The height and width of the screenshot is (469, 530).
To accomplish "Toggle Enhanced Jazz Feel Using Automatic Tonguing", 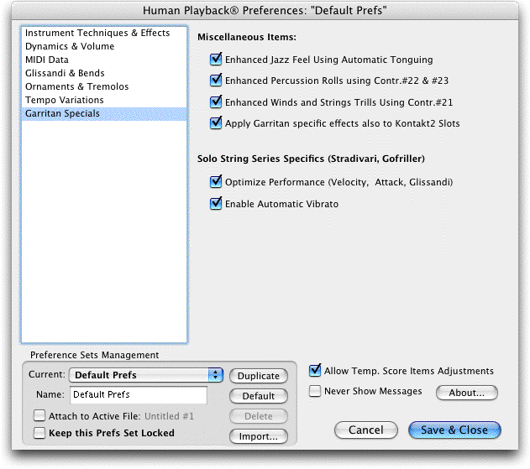I will tap(216, 60).
